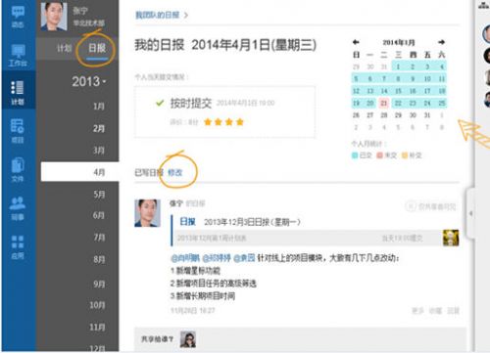Open the 应用 grid sidebar icon
The image size is (490, 353).
tap(18, 243)
